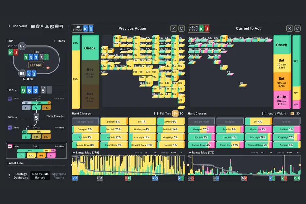The height and width of the screenshot is (204, 306).
Task: Select the pink All-In action block
Action: click(x=281, y=100)
